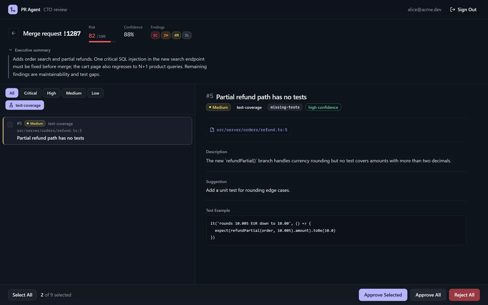Screen dimensions: 488x305
Task: Collapse the Executive summary section
Action: (x=30, y=50)
